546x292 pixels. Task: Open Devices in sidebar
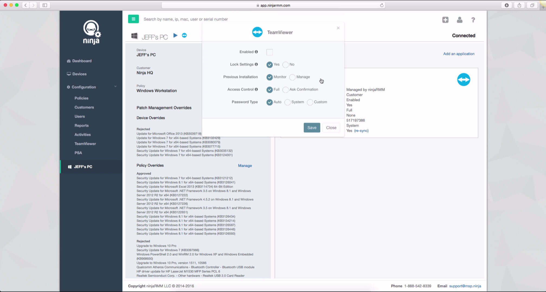tap(79, 74)
